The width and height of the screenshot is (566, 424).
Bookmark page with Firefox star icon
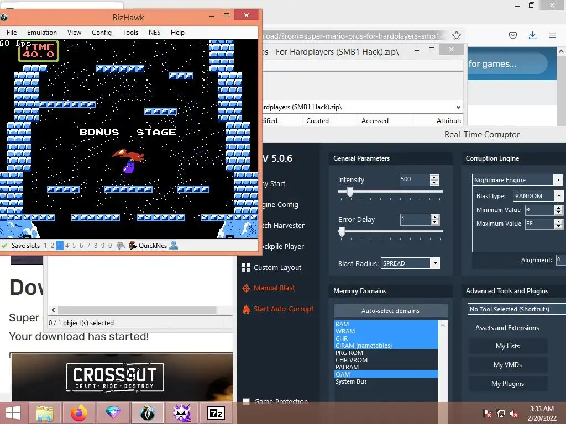(456, 35)
